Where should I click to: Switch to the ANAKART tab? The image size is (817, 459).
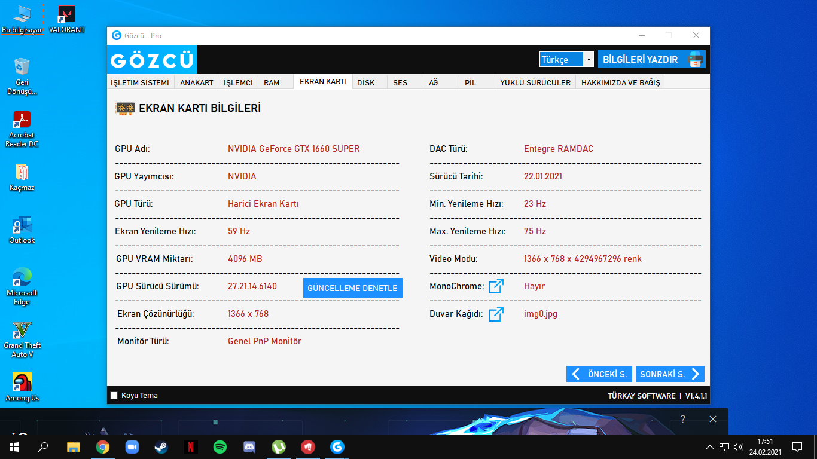[x=197, y=82]
